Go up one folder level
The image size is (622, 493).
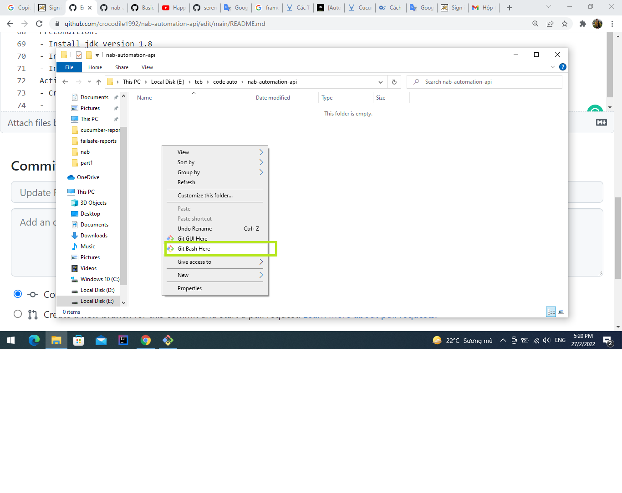tap(99, 82)
